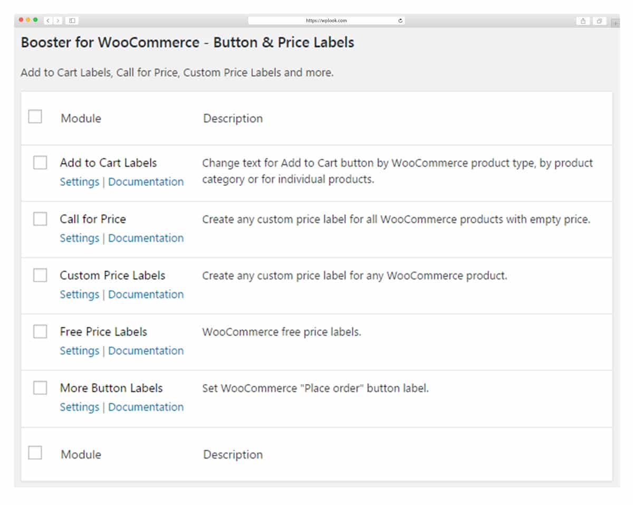Open a new tab with the plus button
Viewport: 633px width, 505px height.
[x=615, y=23]
